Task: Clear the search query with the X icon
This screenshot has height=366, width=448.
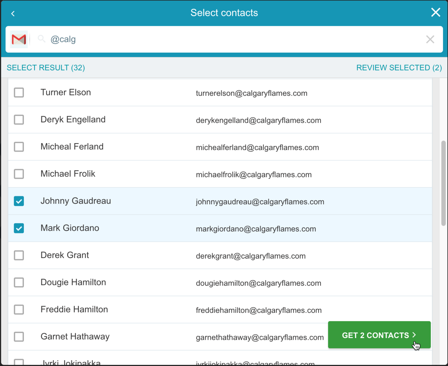Action: (x=430, y=39)
